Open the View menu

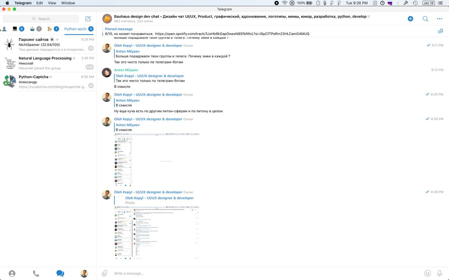(x=52, y=3)
